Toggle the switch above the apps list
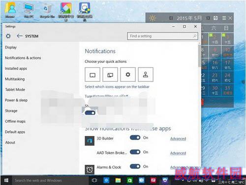This screenshot has width=246, height=185. pos(90,113)
